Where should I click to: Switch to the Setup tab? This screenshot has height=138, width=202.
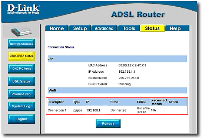click(80, 28)
